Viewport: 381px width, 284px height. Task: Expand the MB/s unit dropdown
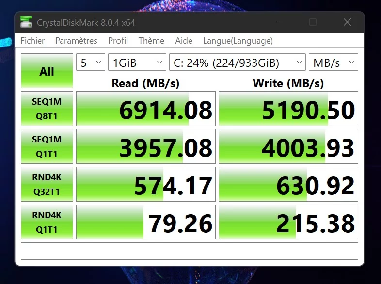(333, 62)
